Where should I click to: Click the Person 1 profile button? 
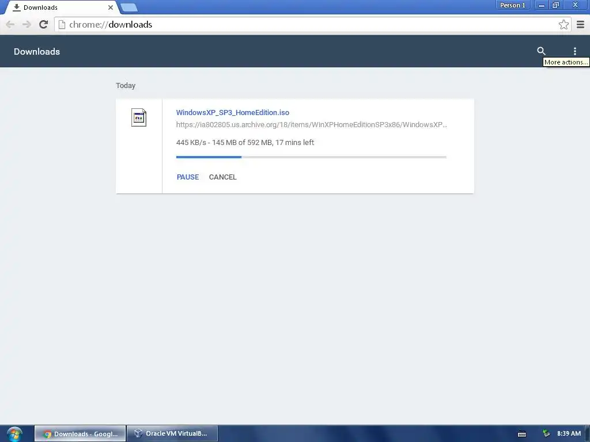tap(512, 5)
